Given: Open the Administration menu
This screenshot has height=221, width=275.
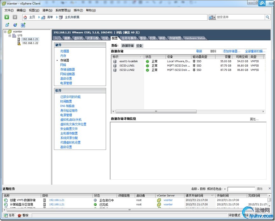Looking at the screenshot, I should tap(63, 10).
